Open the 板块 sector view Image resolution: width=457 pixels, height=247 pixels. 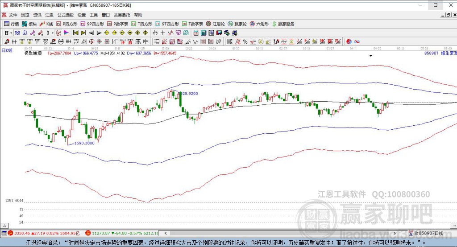click(x=29, y=24)
